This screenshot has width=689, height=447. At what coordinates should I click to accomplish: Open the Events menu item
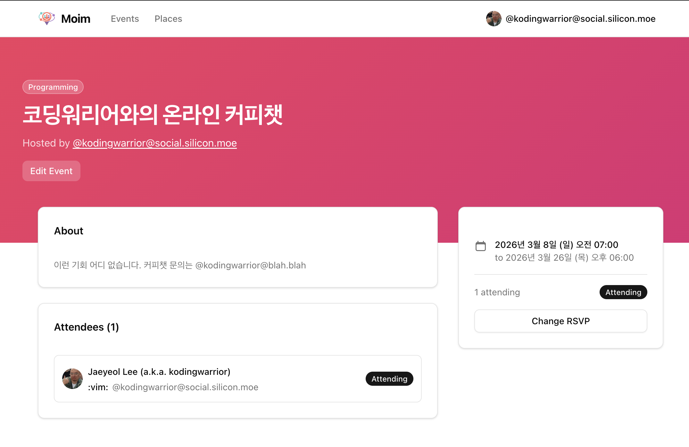(125, 19)
